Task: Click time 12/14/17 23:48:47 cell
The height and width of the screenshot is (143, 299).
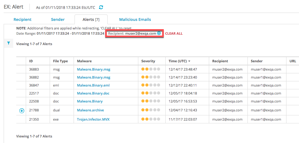Action: (x=183, y=69)
